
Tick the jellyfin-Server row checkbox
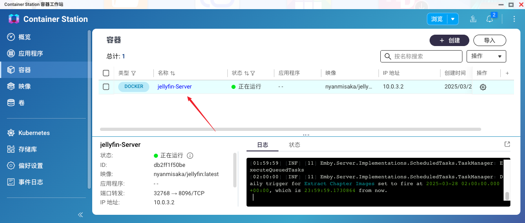point(106,87)
